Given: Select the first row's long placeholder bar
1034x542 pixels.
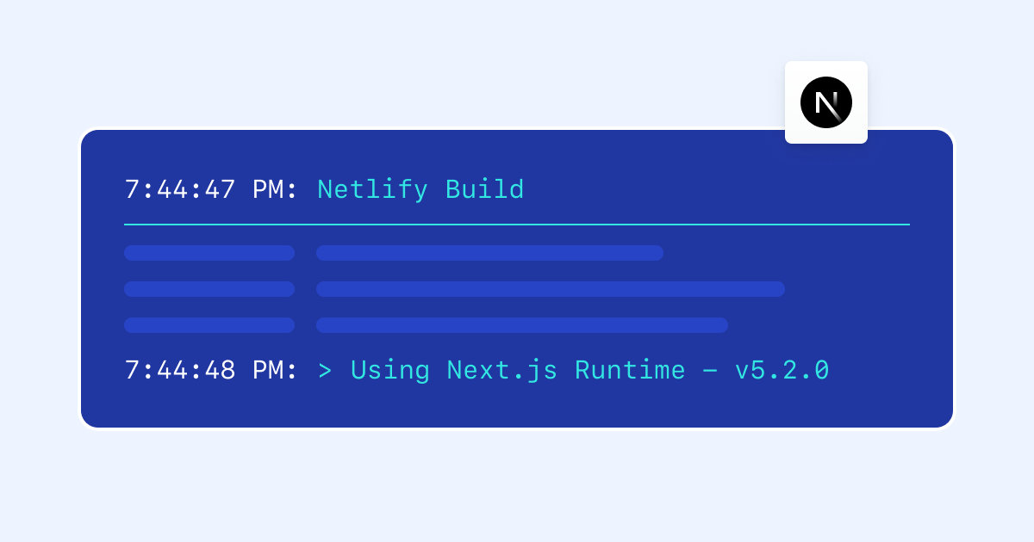Looking at the screenshot, I should coord(489,253).
